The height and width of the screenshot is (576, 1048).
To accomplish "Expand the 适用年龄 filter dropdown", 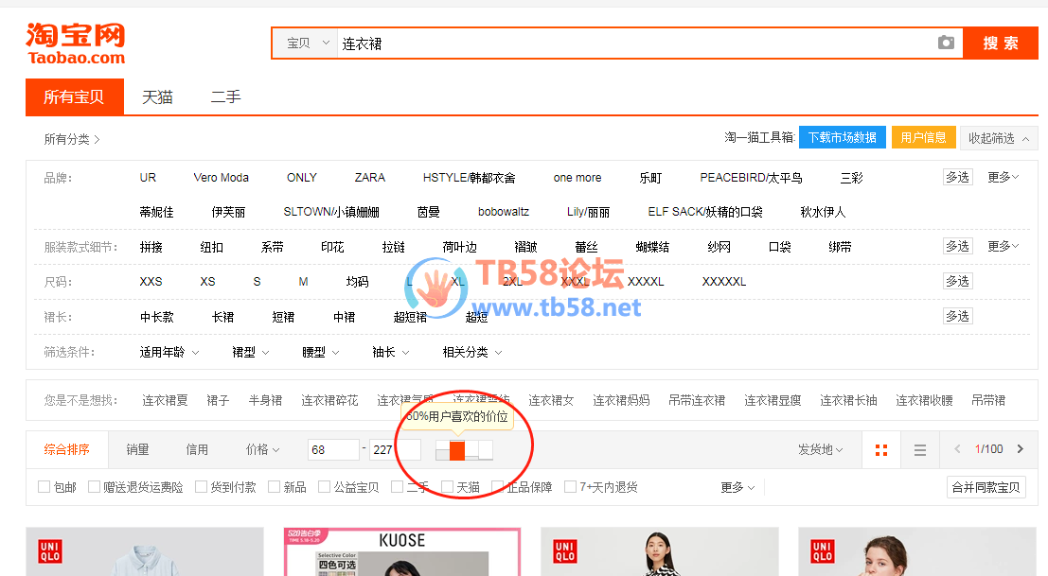I will 169,352.
